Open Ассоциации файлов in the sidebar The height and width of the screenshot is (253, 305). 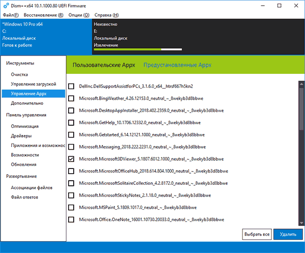pyautogui.click(x=32, y=187)
